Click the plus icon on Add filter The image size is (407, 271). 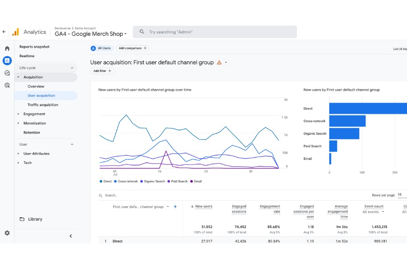click(x=109, y=71)
